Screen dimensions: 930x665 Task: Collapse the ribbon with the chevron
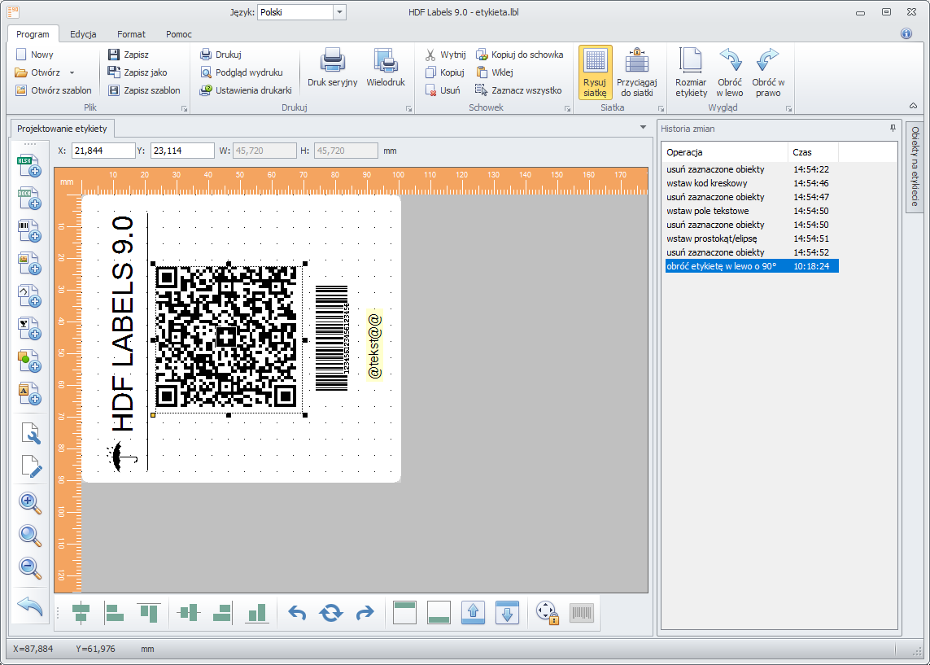coord(913,106)
